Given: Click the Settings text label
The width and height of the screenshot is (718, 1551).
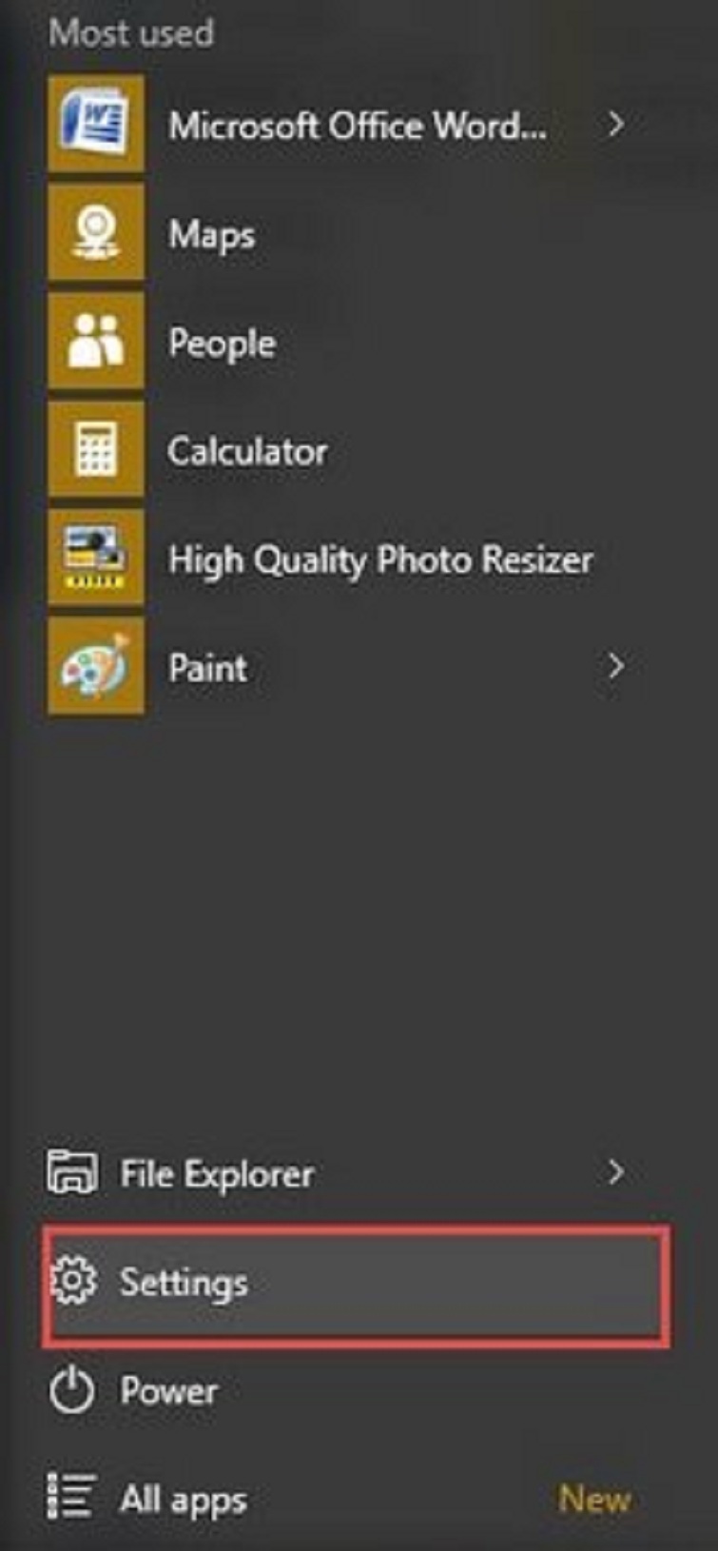Looking at the screenshot, I should (184, 1283).
